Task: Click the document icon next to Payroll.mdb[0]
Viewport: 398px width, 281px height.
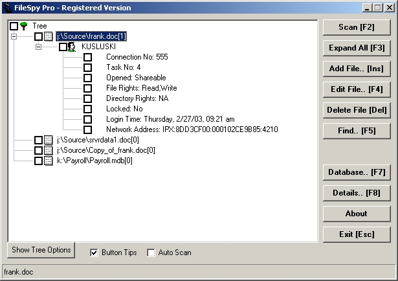Action: [x=49, y=161]
